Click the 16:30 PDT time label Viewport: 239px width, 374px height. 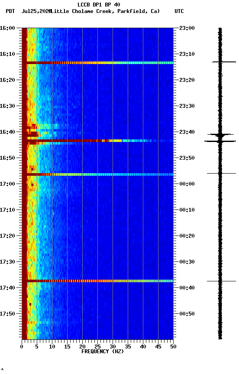tap(7, 106)
